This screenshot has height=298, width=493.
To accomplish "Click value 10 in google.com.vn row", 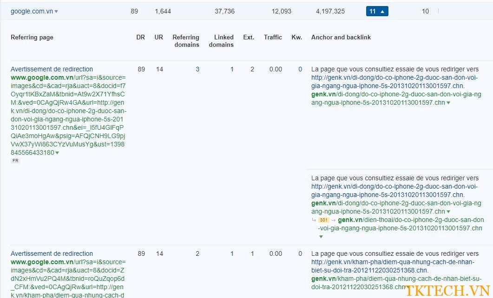I will point(425,11).
